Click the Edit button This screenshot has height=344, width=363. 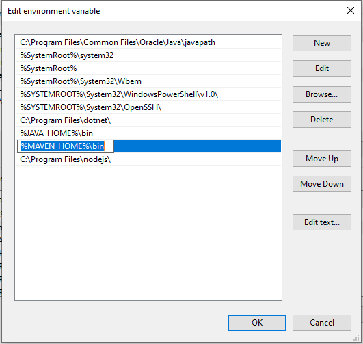pos(322,68)
